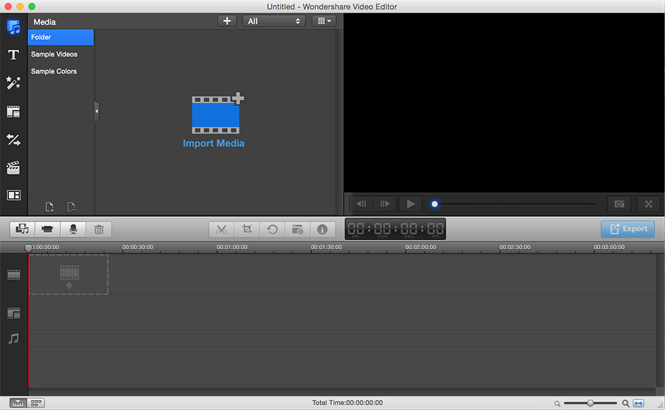
Task: Click the 00:01:30:00 mark on ruler
Action: [x=326, y=247]
